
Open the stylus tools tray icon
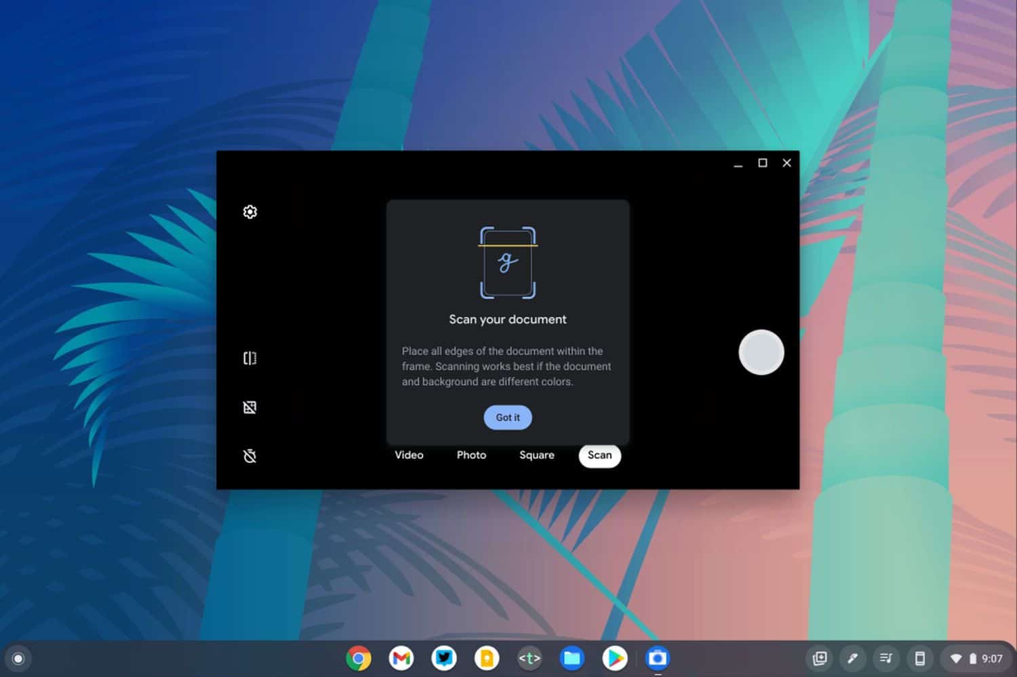(852, 658)
